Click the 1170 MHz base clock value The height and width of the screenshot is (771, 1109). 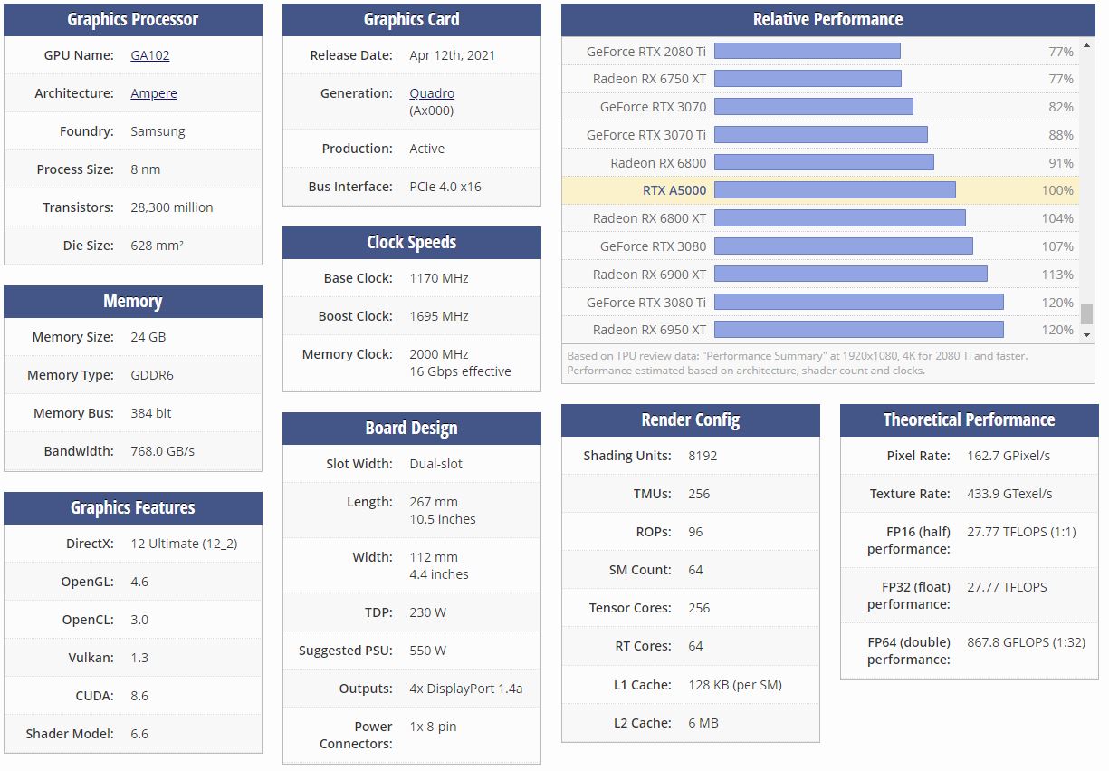[x=439, y=278]
